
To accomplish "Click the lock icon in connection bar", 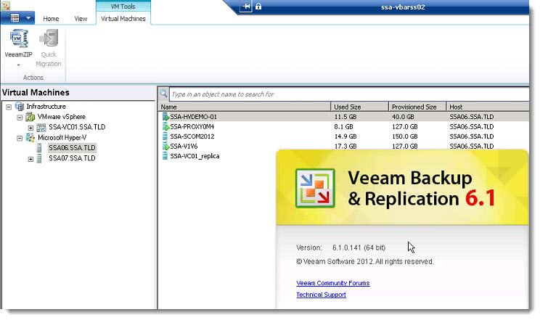I will click(258, 7).
